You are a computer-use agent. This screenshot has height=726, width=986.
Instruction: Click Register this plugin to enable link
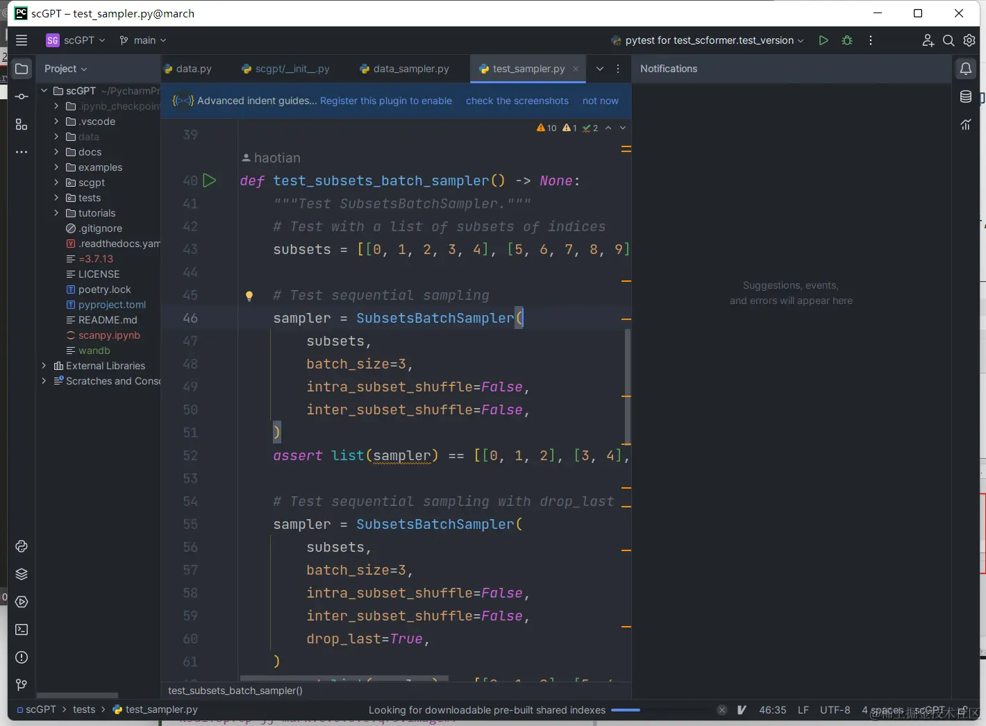[x=386, y=101]
